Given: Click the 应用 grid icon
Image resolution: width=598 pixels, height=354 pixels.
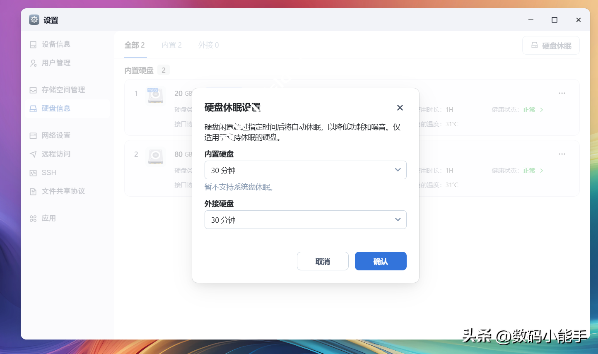Looking at the screenshot, I should (33, 219).
